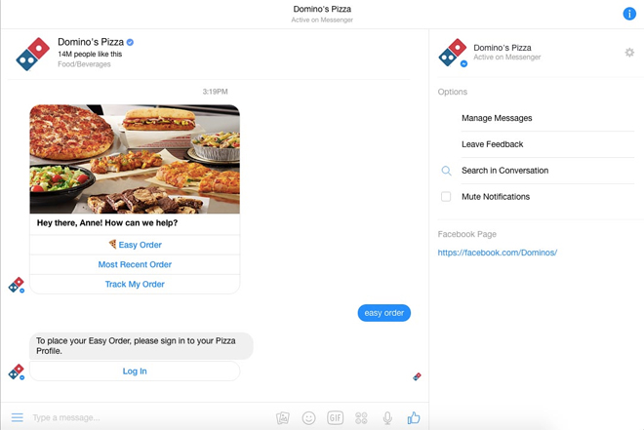Choose the Most Recent Order button
The image size is (644, 430).
pyautogui.click(x=135, y=264)
